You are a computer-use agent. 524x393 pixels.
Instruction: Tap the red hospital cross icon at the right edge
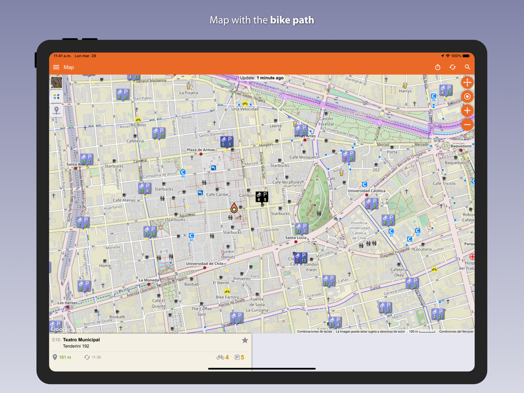(x=472, y=257)
